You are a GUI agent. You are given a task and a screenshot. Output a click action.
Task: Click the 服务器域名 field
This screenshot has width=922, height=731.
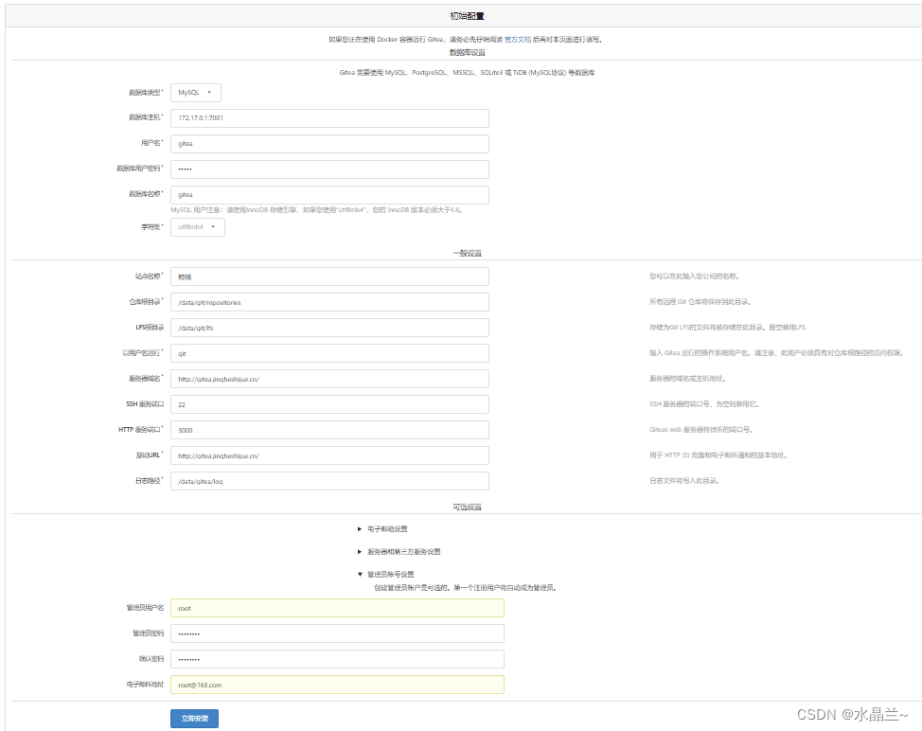click(x=329, y=379)
